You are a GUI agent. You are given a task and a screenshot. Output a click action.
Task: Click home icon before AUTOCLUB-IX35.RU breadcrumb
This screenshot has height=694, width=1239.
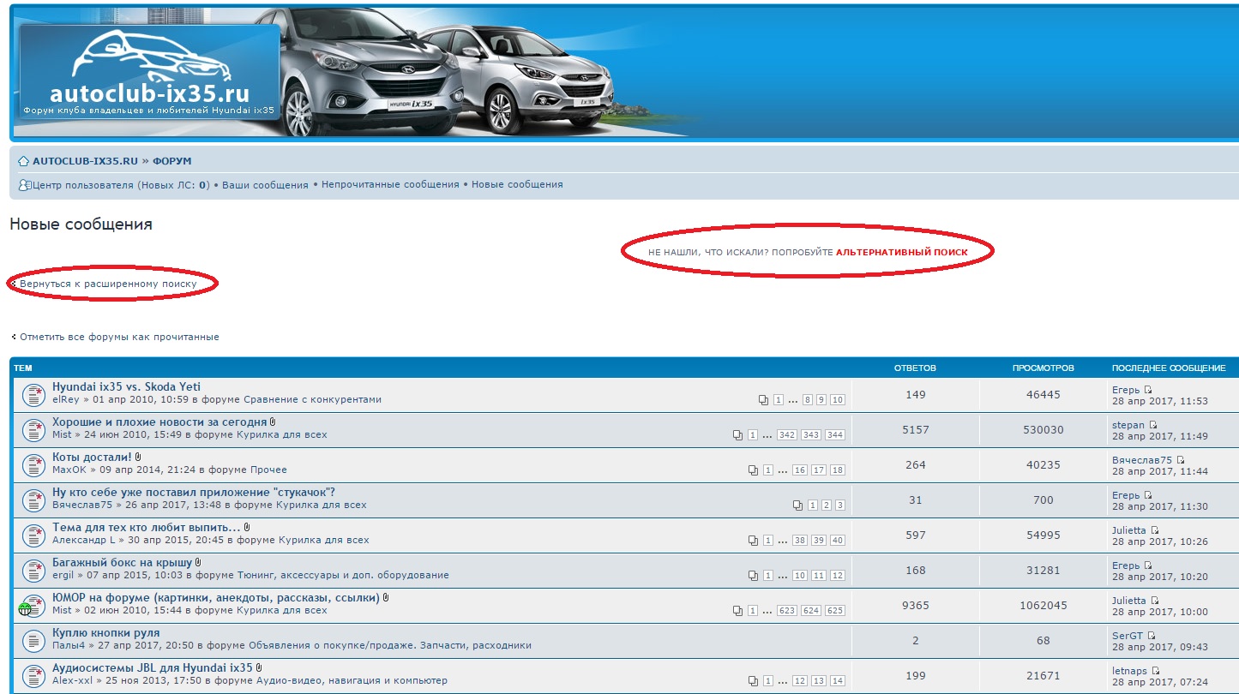tap(24, 161)
